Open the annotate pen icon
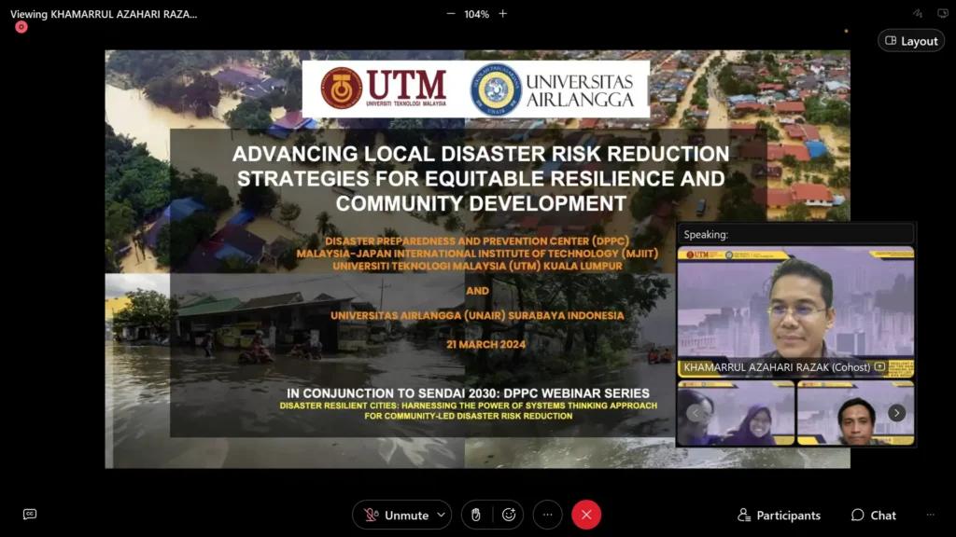Screen dimensions: 956x537 [x=918, y=13]
